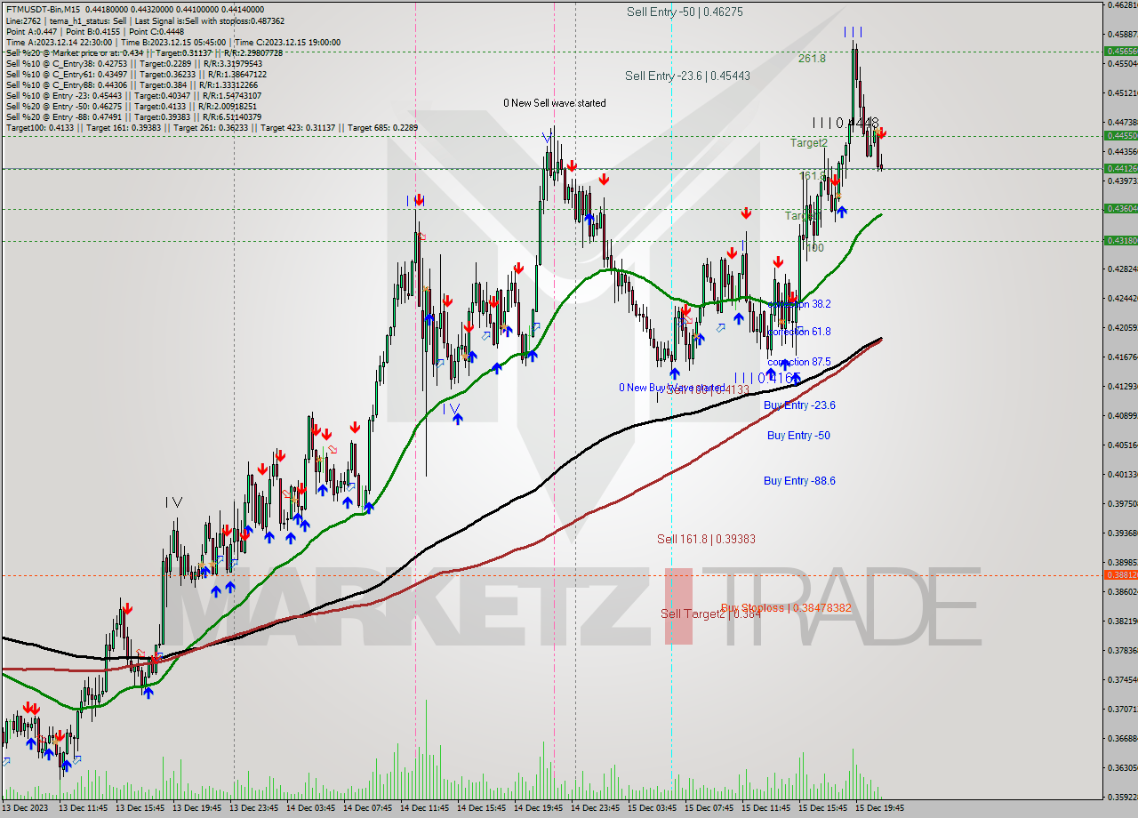Screen dimensions: 1138x818
Task: Click the topmost green price tag near 0.456
Action: coord(1120,51)
